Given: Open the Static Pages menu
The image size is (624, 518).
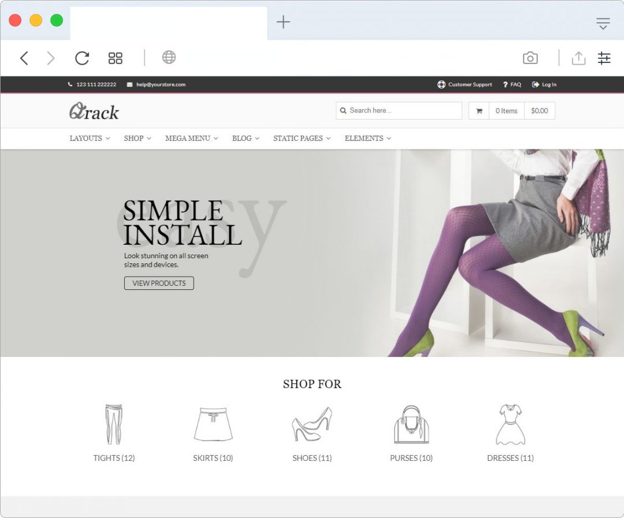Looking at the screenshot, I should coord(302,138).
